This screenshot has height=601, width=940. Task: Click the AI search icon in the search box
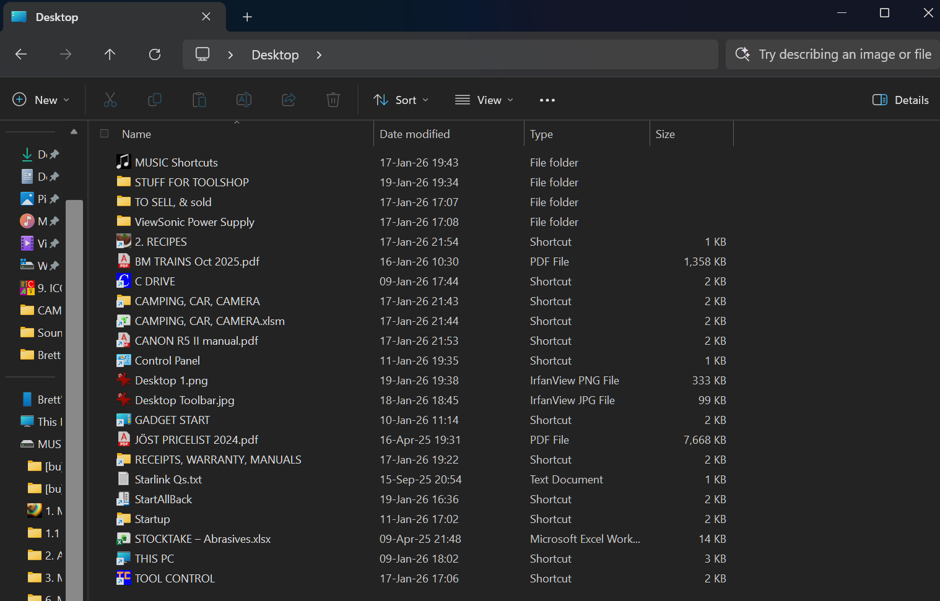[x=742, y=54]
